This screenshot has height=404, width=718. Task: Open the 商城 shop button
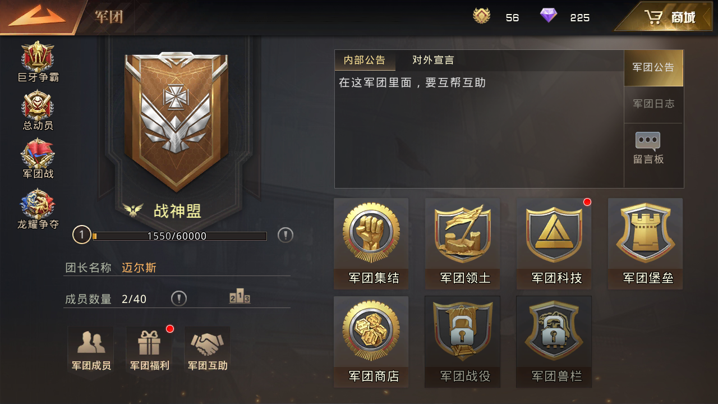(x=666, y=17)
